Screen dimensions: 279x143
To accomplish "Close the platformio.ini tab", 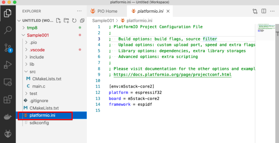I will coord(168,11).
